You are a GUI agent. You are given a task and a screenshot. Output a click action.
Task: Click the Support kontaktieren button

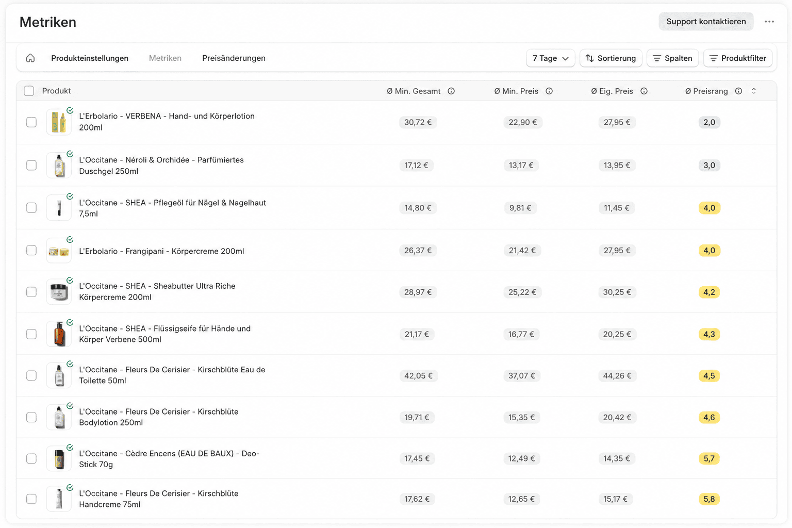706,22
